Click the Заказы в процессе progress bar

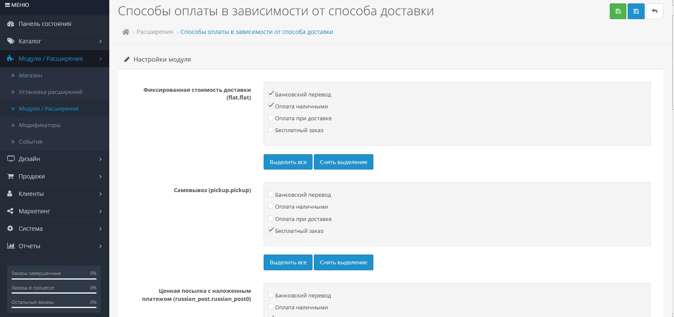pos(54,293)
